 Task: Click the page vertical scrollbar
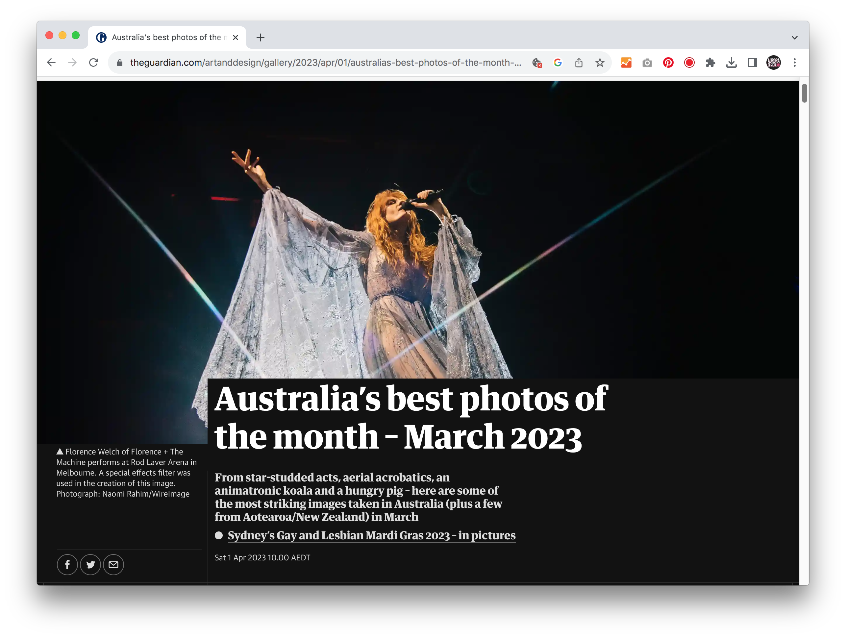804,94
